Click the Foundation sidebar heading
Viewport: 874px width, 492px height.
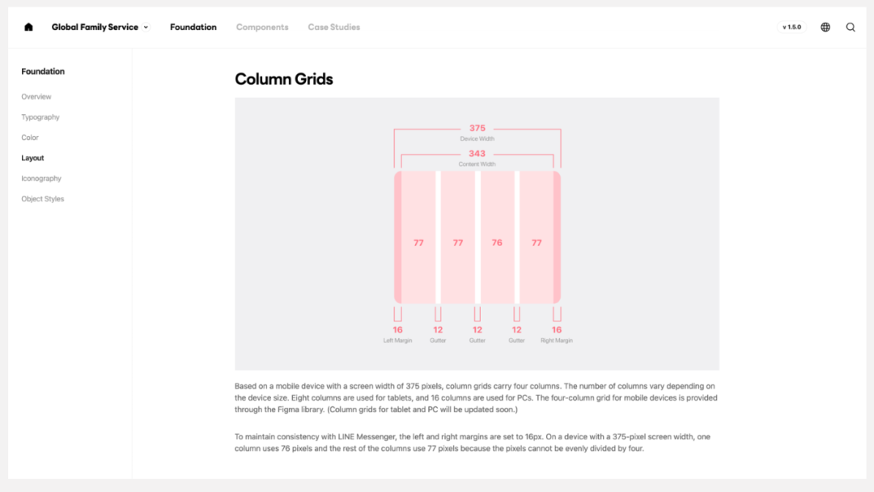[x=43, y=71]
